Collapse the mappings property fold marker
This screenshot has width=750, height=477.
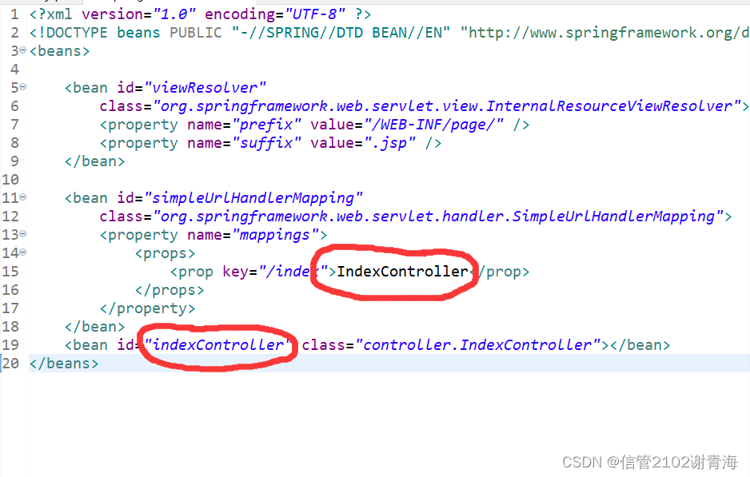(x=22, y=233)
